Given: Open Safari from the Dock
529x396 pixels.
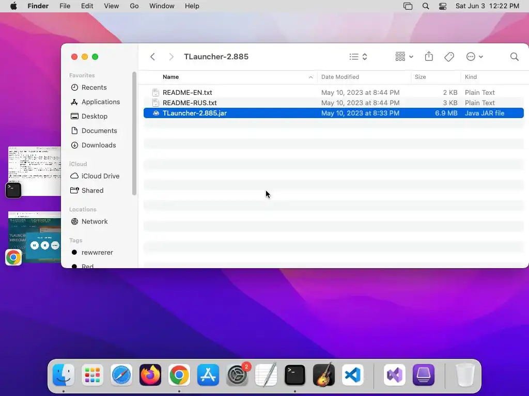Looking at the screenshot, I should point(121,375).
